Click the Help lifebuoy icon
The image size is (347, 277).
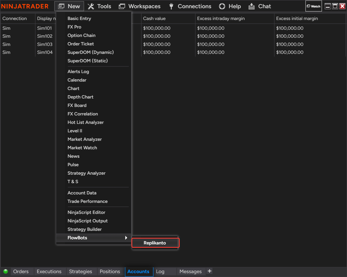(222, 6)
